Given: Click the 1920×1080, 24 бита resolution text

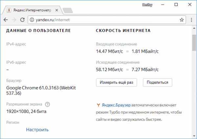Looking at the screenshot, I should point(26,112).
